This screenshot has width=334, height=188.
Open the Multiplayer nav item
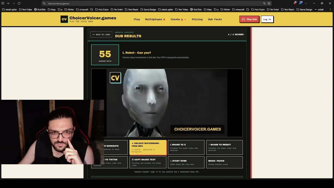pos(155,19)
